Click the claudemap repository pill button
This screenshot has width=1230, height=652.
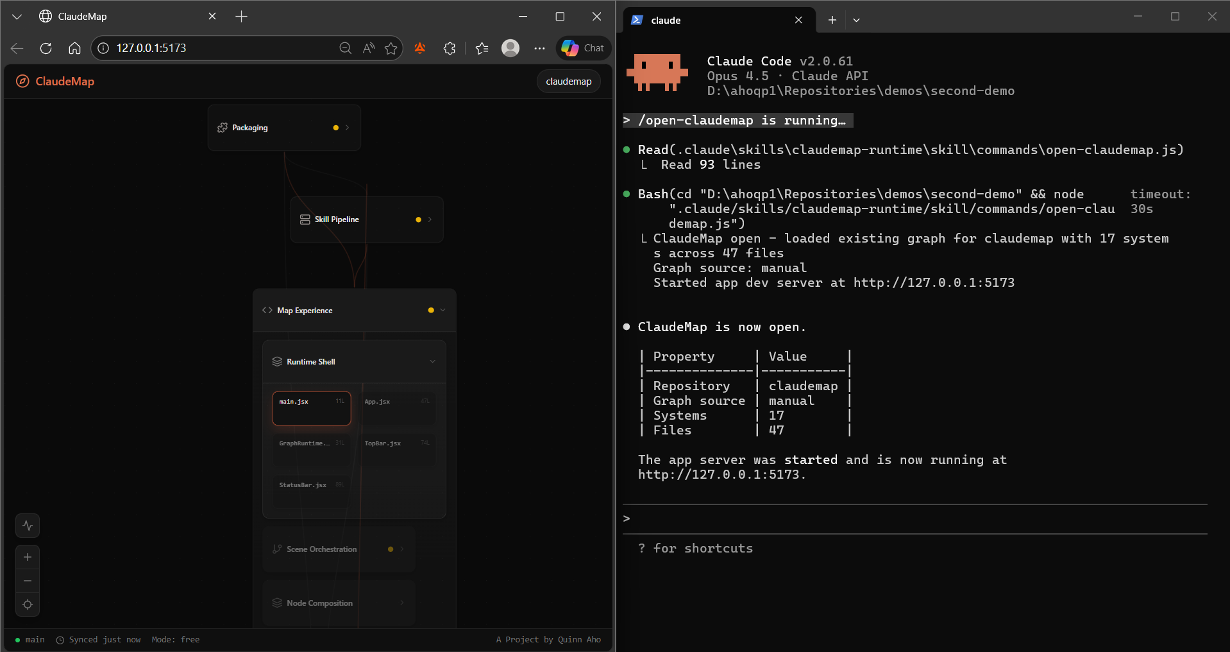click(x=569, y=81)
